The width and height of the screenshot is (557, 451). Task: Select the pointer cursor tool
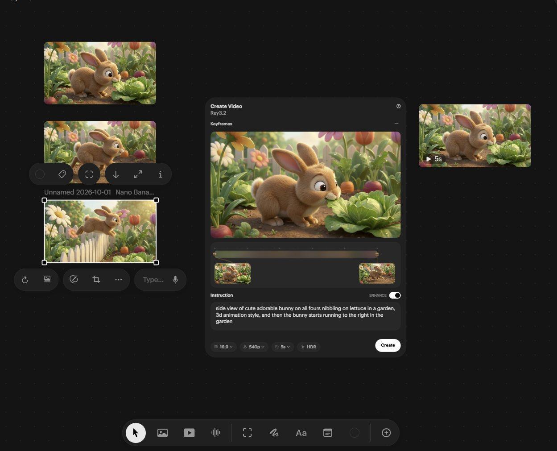(136, 433)
